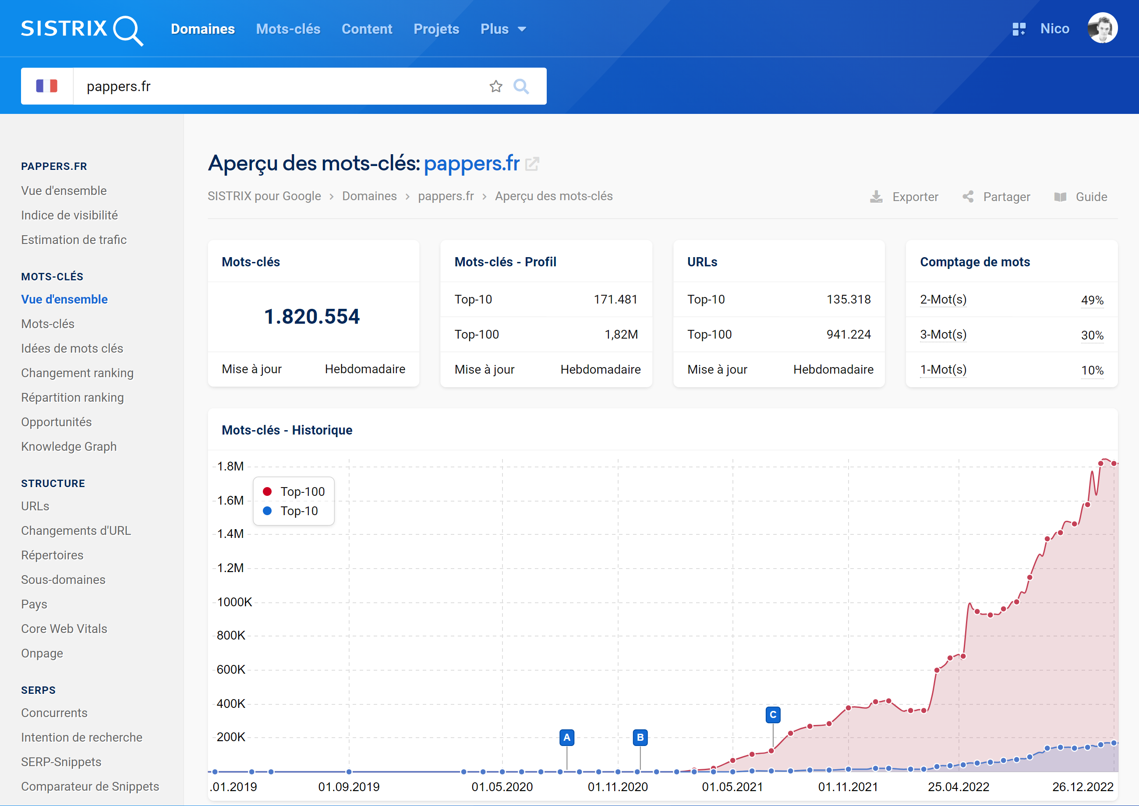The width and height of the screenshot is (1139, 806).
Task: Click the SISTRIX logo
Action: tap(82, 30)
